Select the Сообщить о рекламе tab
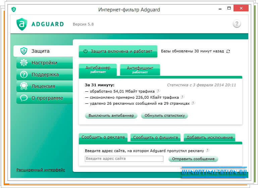258x188 pixels. coord(103,137)
